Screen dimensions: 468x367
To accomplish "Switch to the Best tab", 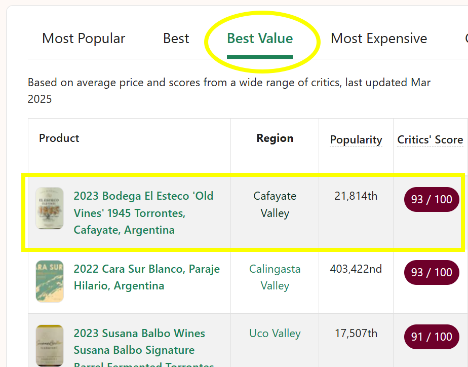I will 176,39.
